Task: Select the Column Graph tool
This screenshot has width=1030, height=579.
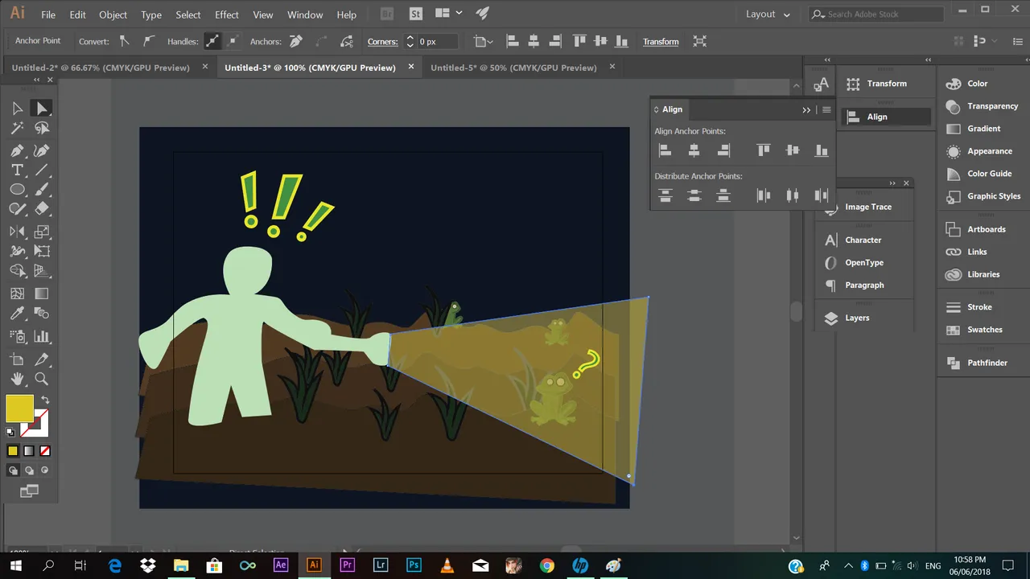Action: pyautogui.click(x=42, y=336)
